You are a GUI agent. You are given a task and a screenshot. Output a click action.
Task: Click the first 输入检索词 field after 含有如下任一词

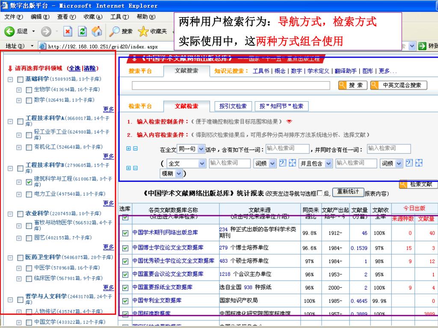pyautogui.click(x=288, y=148)
